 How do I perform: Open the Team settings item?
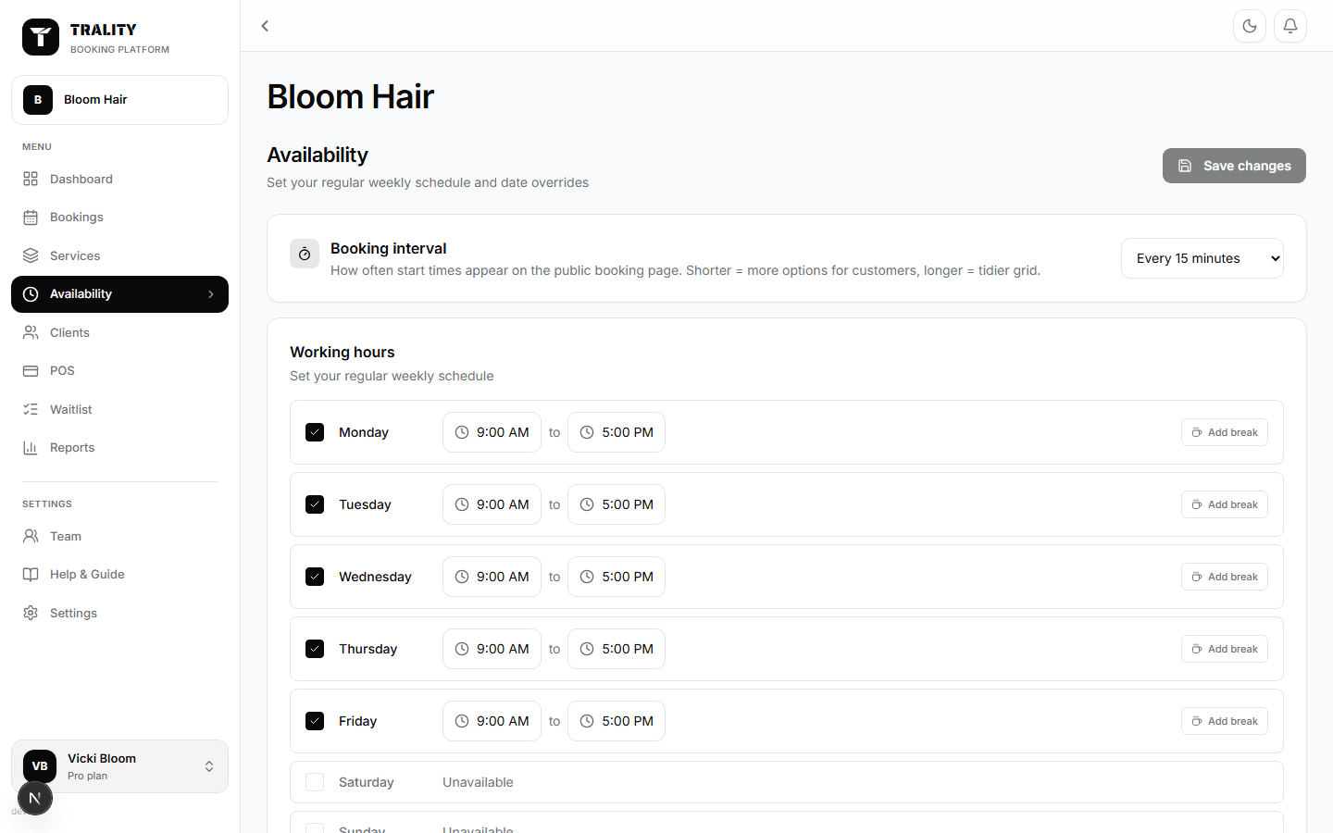click(119, 536)
